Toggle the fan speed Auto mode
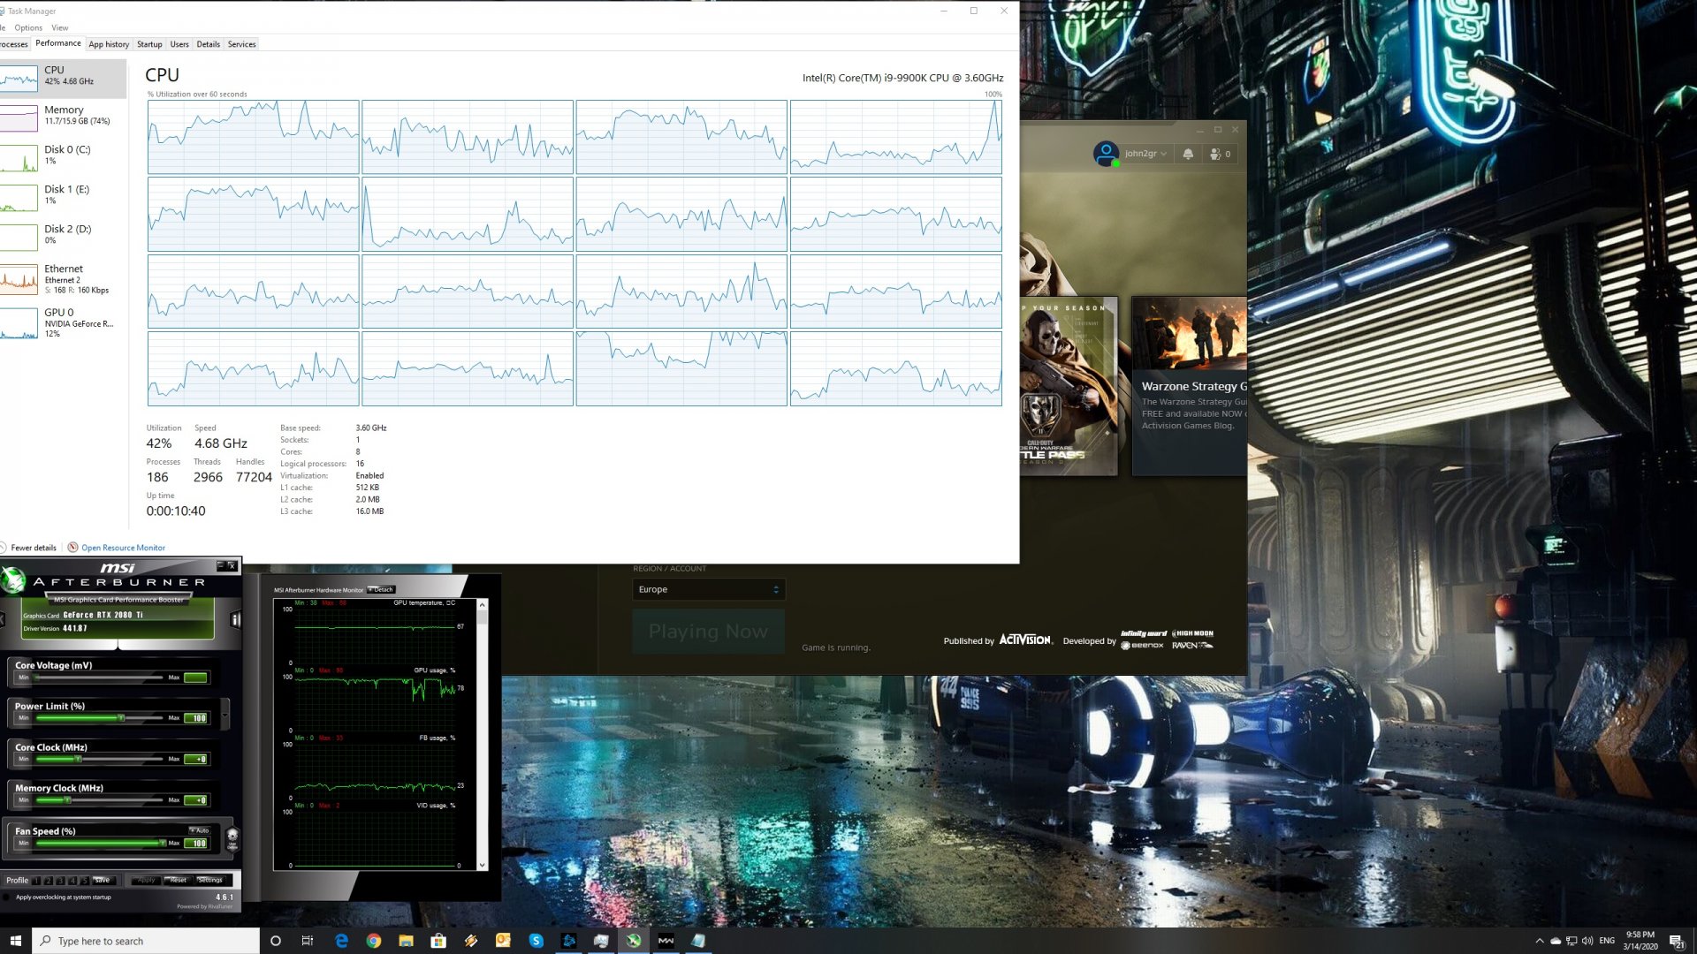The height and width of the screenshot is (954, 1697). coord(200,830)
